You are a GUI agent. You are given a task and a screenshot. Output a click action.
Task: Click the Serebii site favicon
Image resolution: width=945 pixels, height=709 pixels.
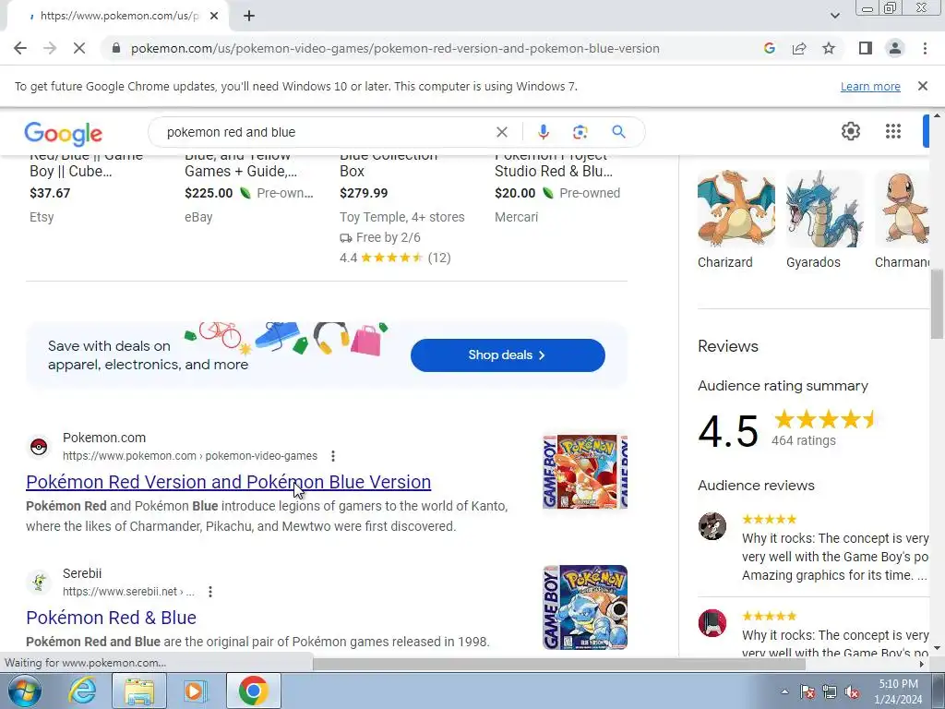pyautogui.click(x=39, y=583)
